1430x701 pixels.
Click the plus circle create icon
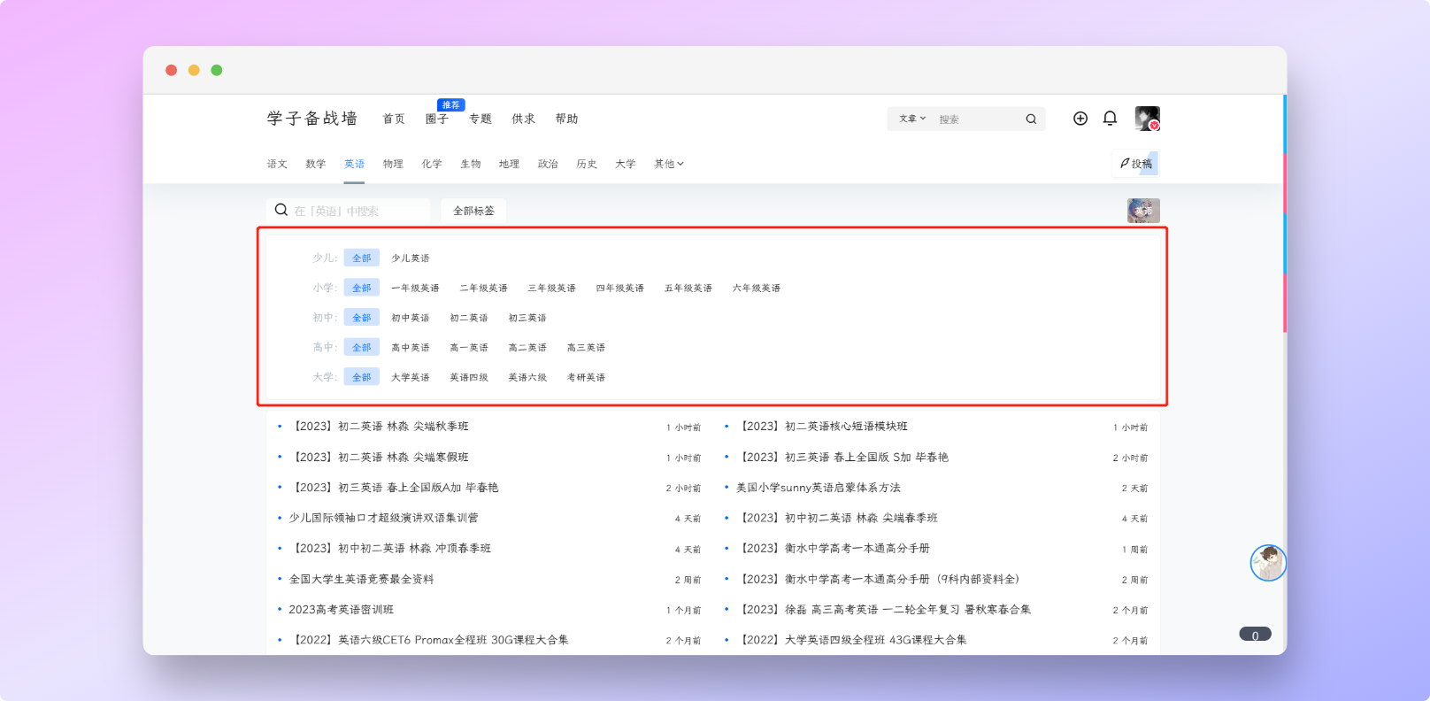[x=1080, y=119]
